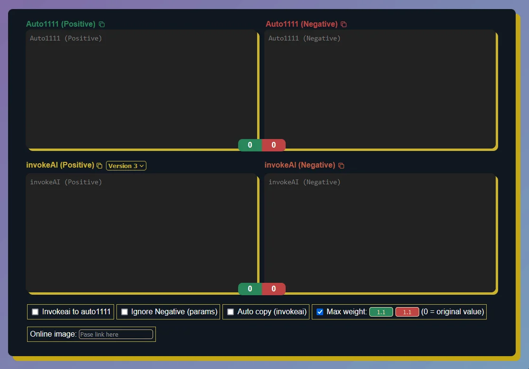Click the Auto1111 (Positive) heading label

(61, 24)
